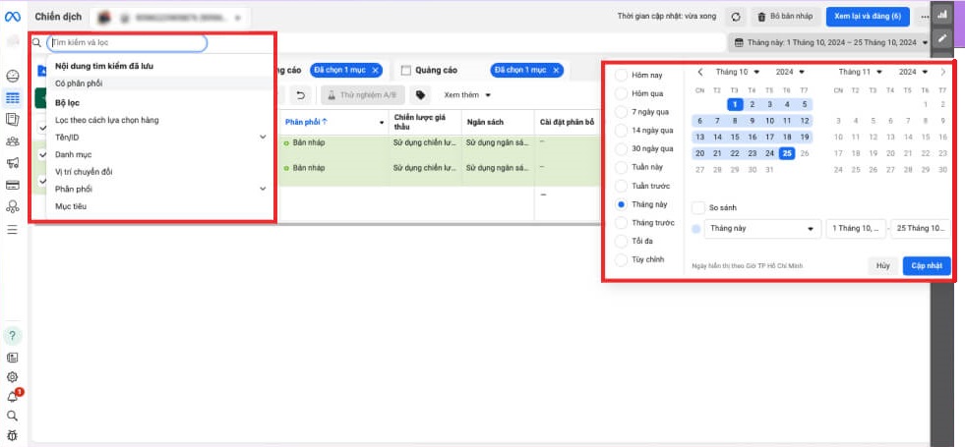Click the help question mark icon
This screenshot has width=965, height=447.
pyautogui.click(x=13, y=336)
